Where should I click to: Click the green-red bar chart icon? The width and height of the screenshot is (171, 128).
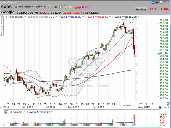55,7
